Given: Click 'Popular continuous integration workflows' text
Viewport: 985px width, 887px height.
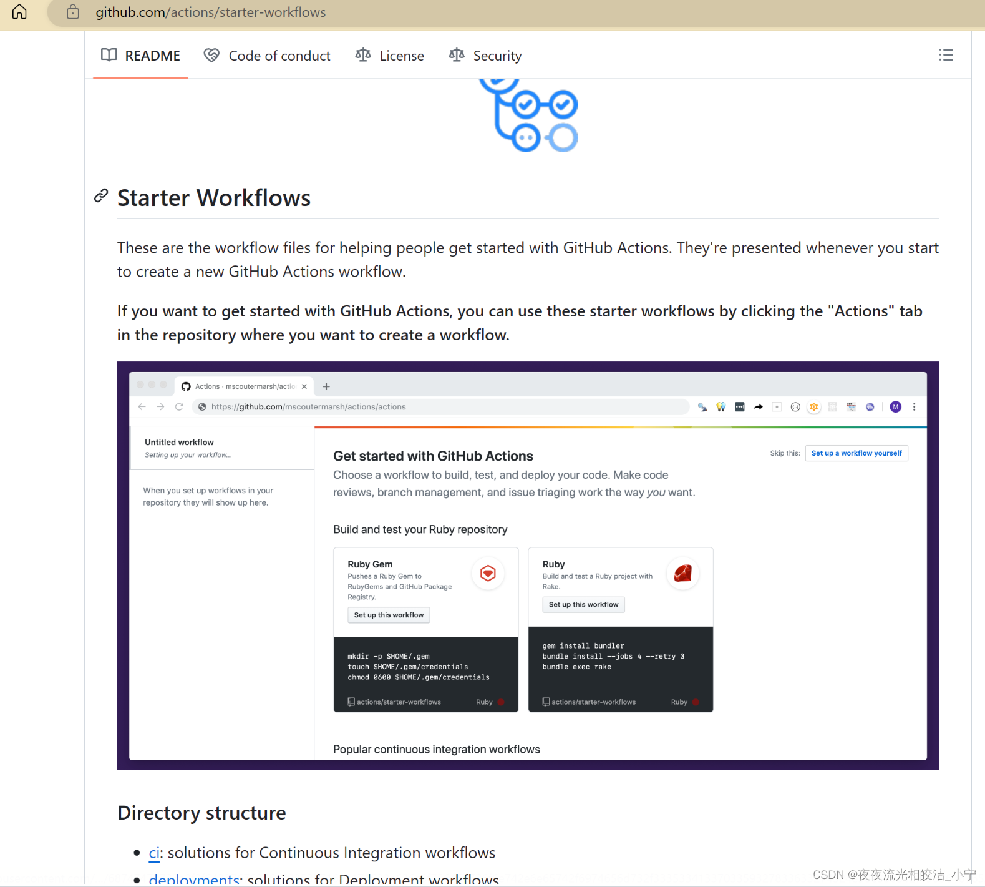Looking at the screenshot, I should [437, 749].
